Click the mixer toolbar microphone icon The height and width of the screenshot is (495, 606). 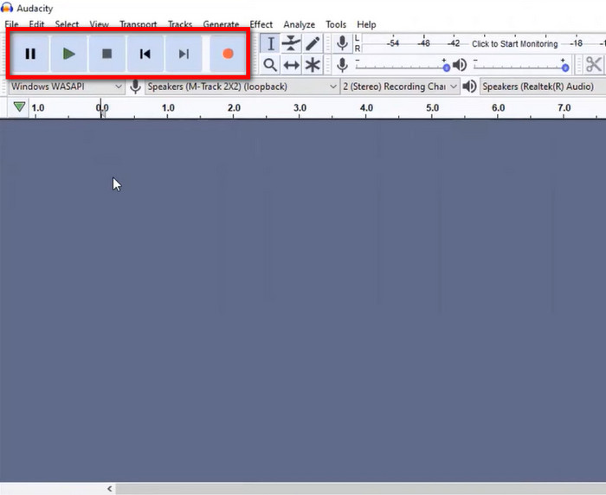[342, 65]
